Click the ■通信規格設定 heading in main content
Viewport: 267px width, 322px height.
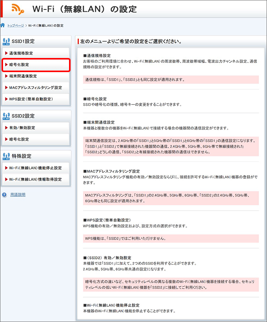point(97,56)
